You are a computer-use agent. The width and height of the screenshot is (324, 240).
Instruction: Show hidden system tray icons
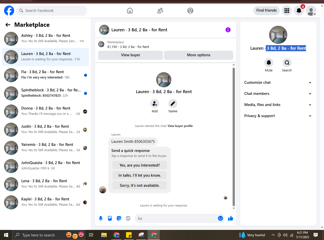(x=273, y=235)
